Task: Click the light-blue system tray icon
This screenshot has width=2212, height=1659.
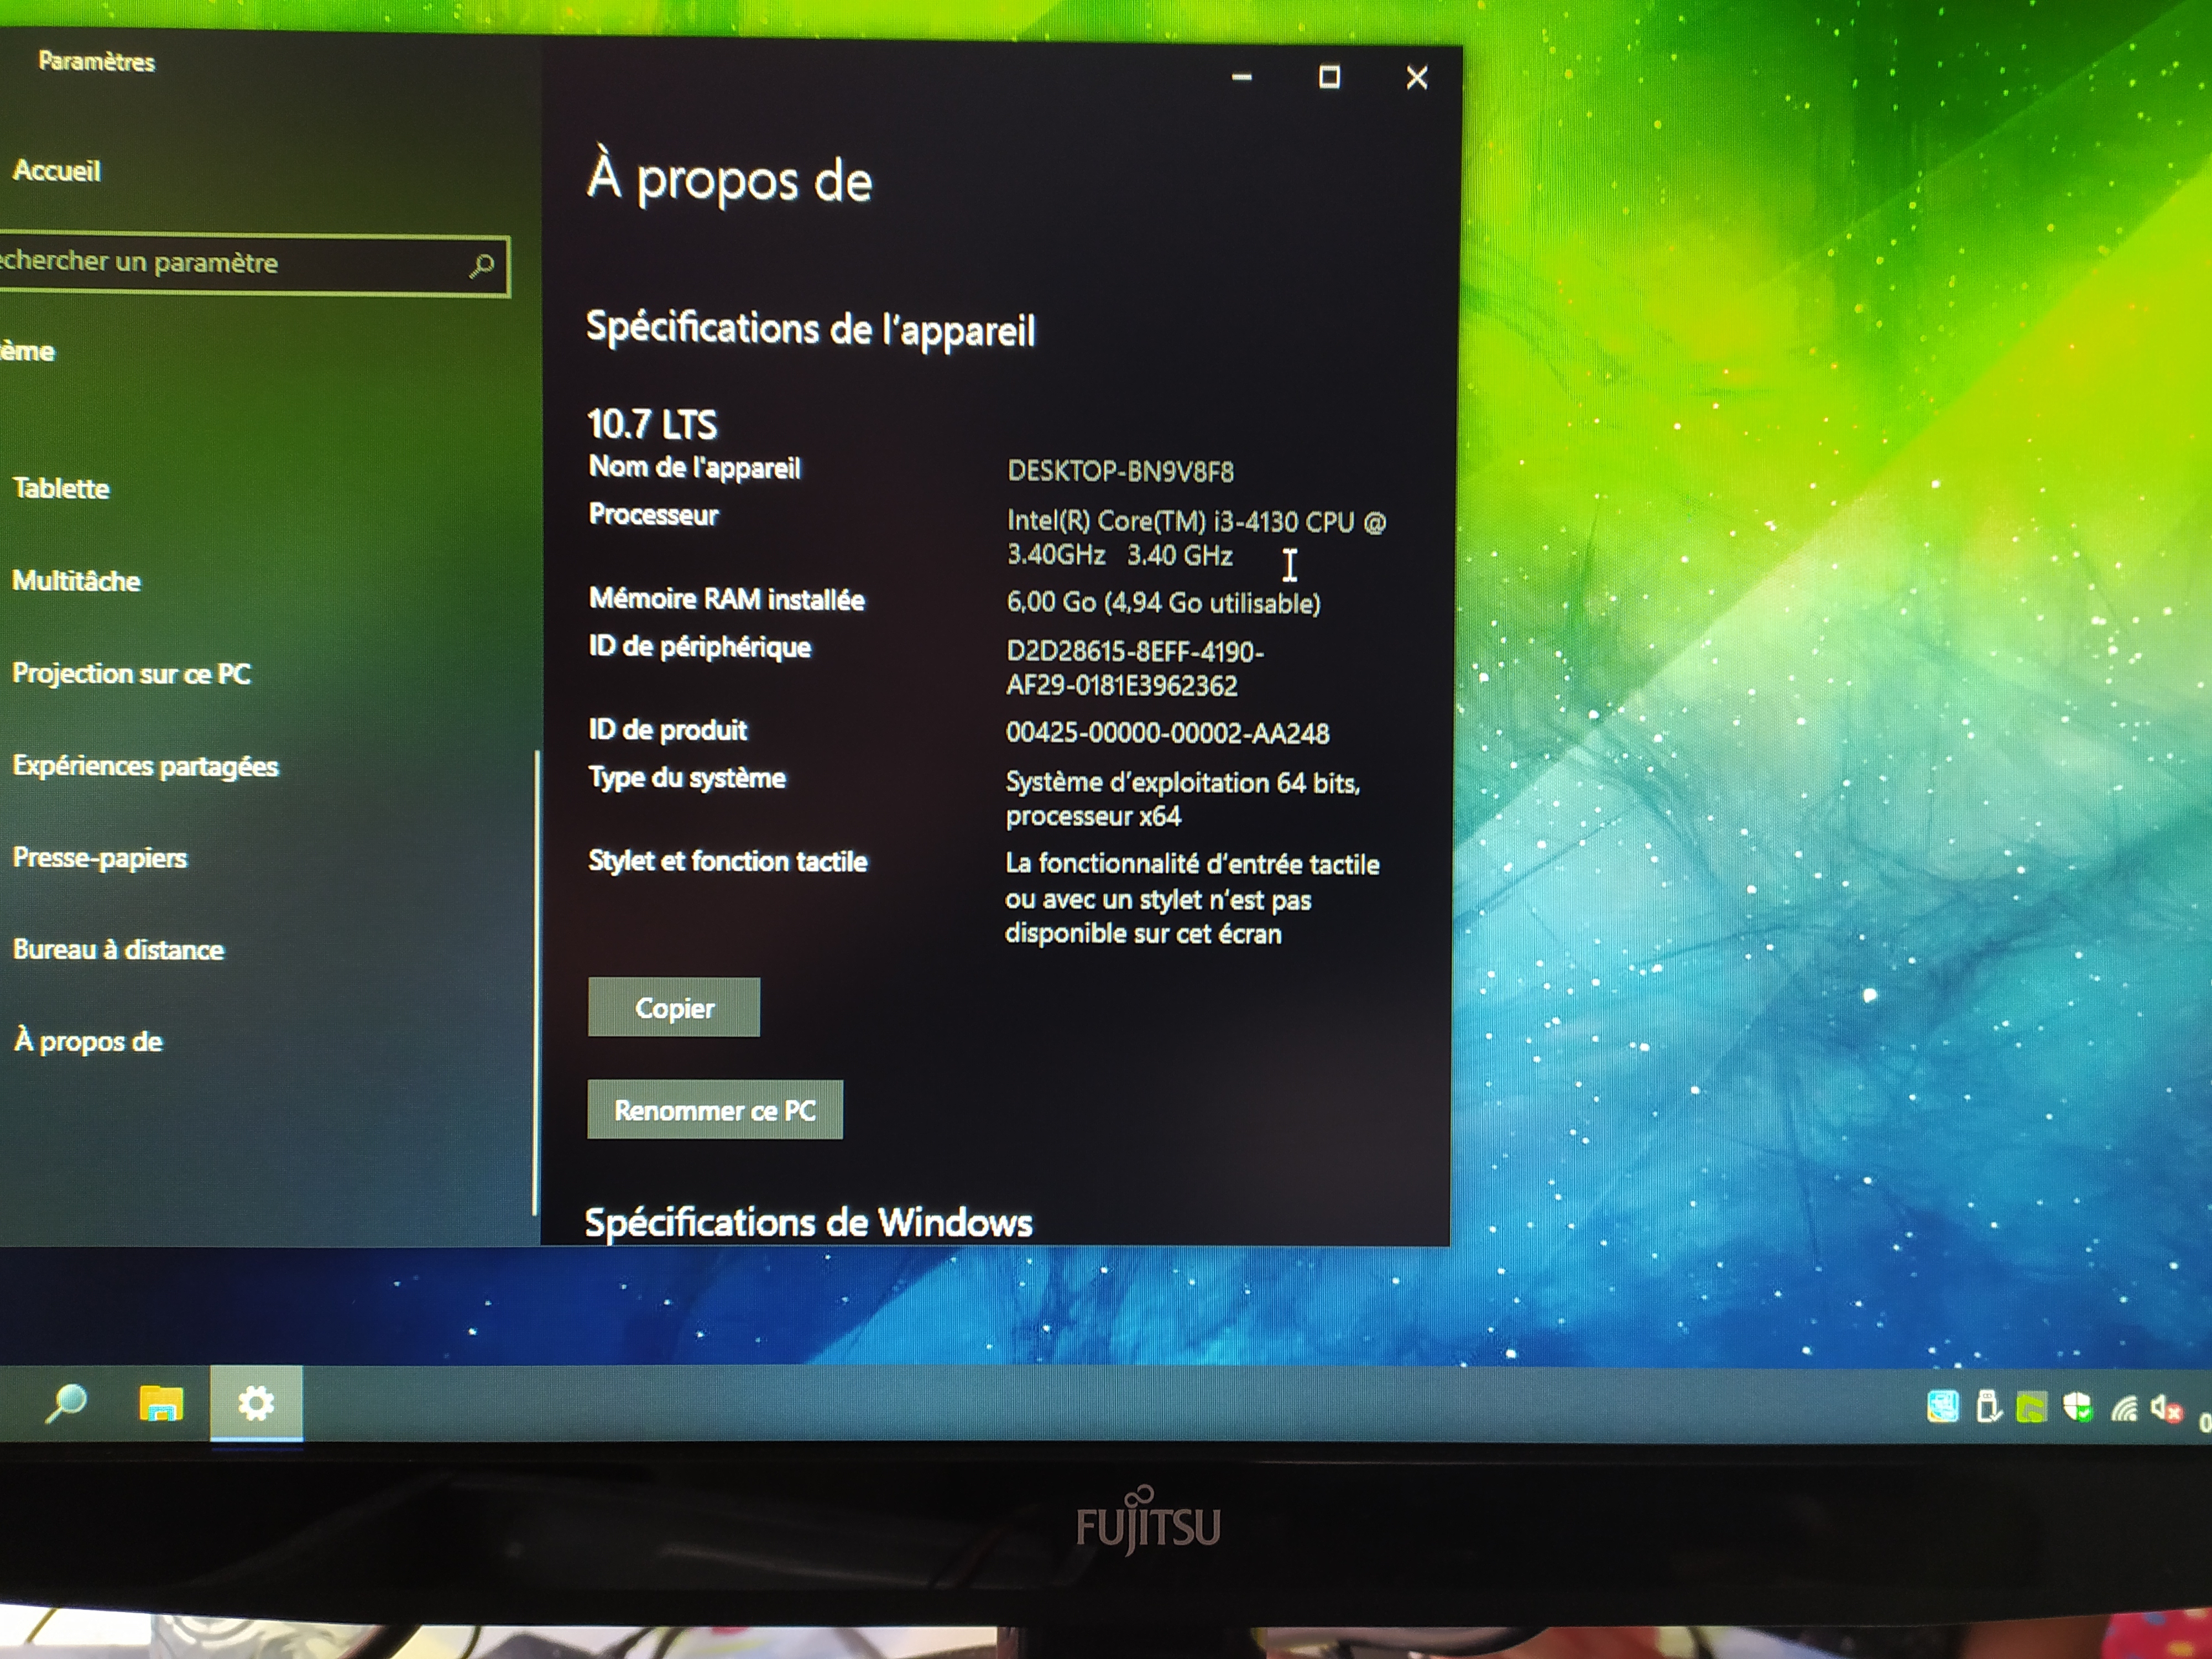Action: pos(1942,1406)
